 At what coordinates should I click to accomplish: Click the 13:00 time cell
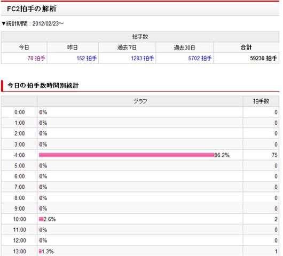pos(20,251)
